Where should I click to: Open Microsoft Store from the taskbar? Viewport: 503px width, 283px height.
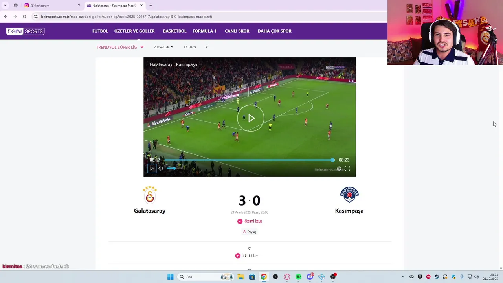click(252, 277)
